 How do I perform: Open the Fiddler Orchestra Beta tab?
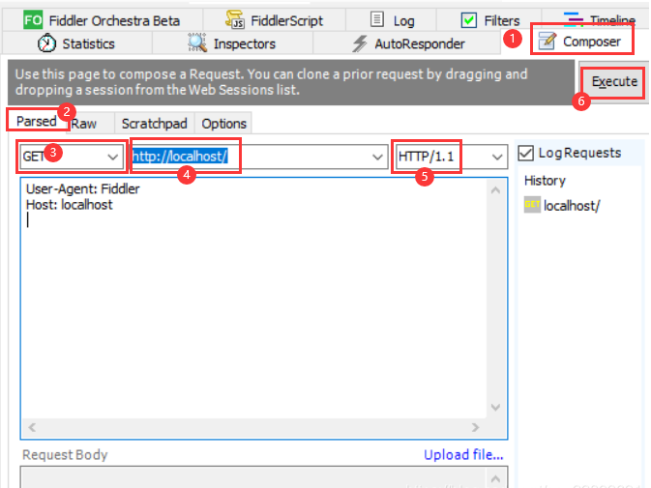103,20
